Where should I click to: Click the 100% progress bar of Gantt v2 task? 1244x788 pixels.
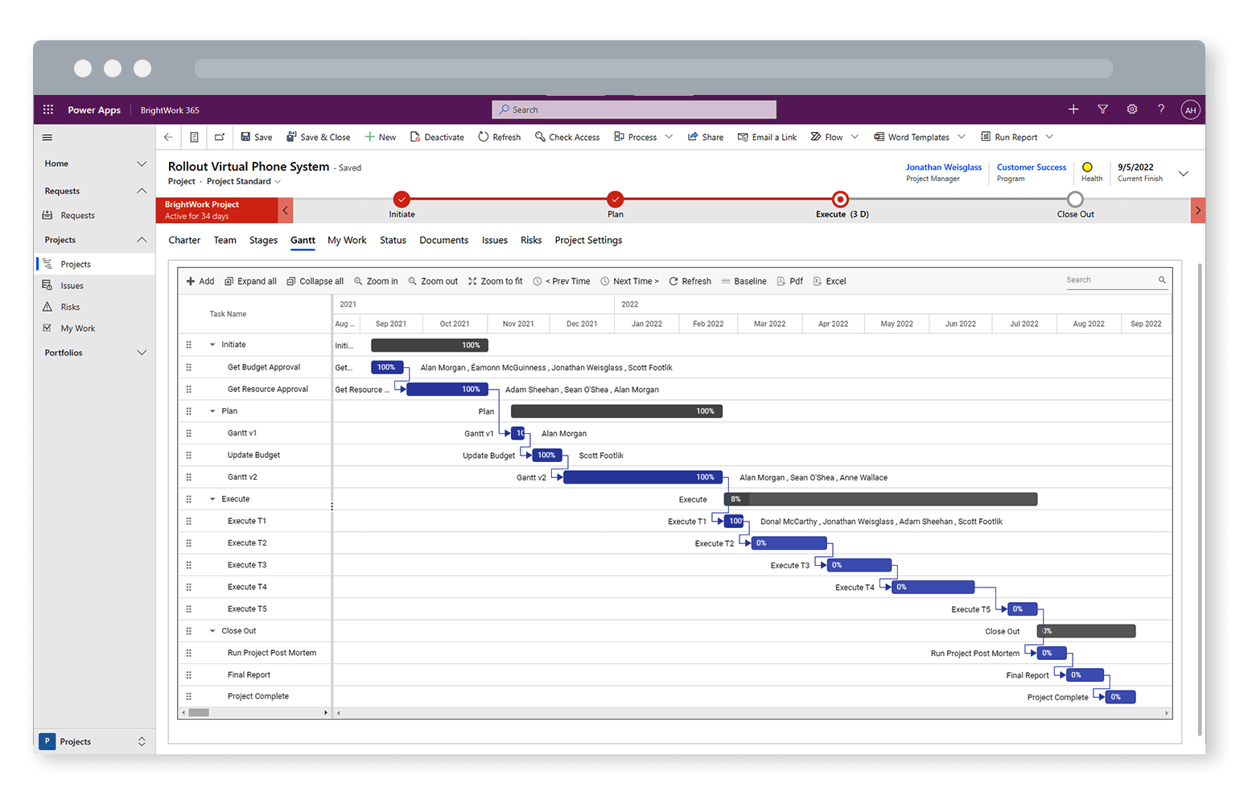[x=643, y=477]
